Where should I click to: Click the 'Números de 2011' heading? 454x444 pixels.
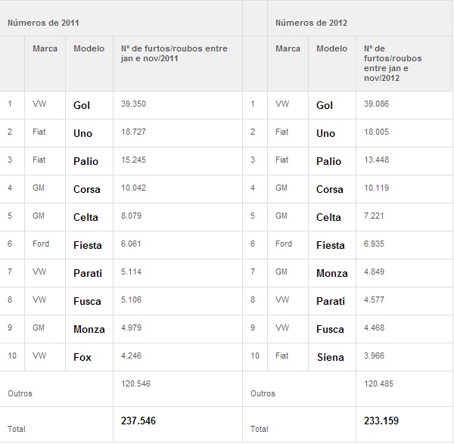click(x=43, y=23)
